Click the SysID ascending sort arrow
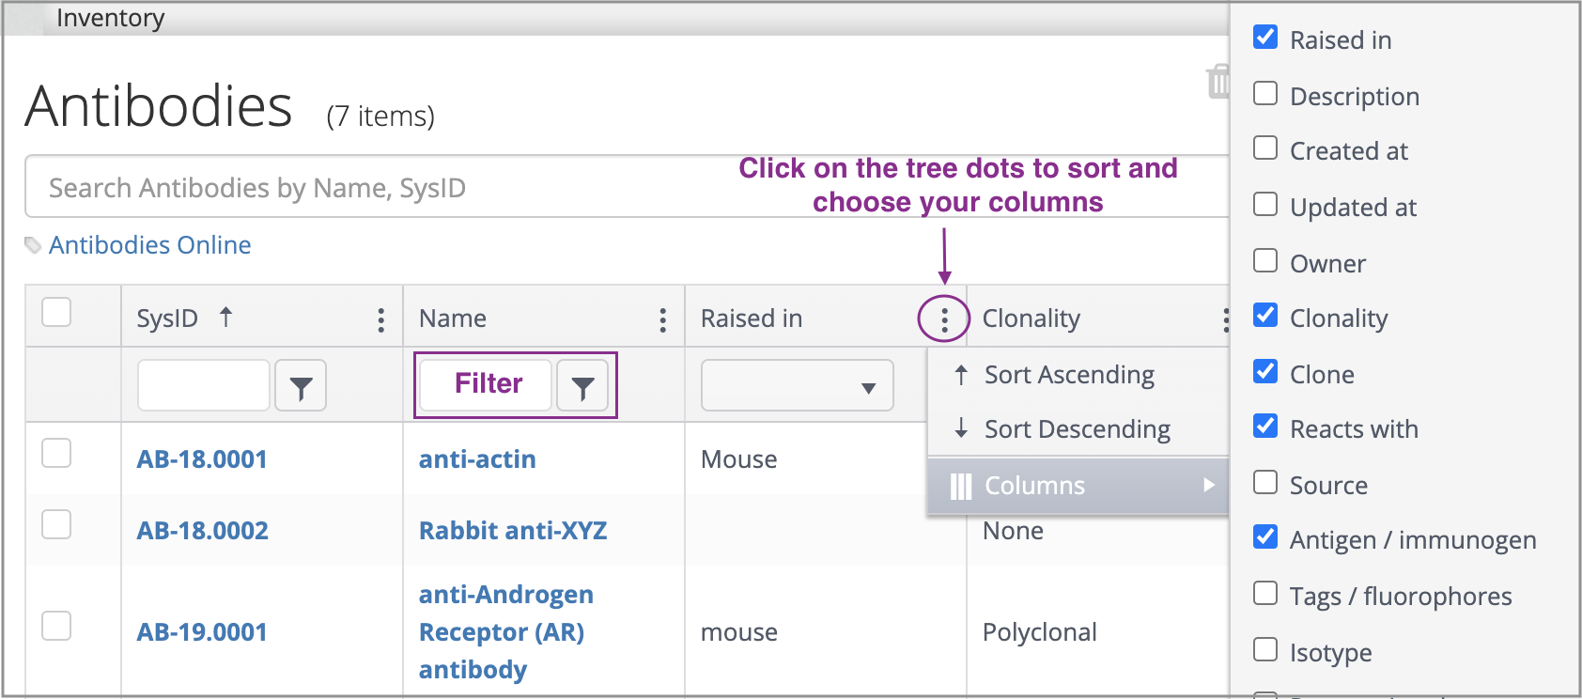Viewport: 1582px width, 699px height. coord(225,318)
